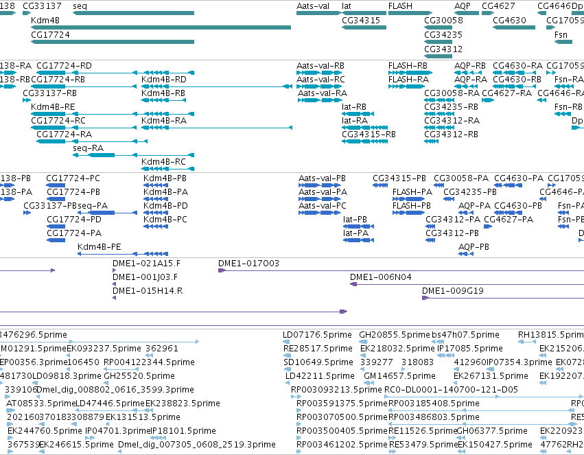
Task: Select EST Dmel_dig_007305_0608_2519.3prime
Action: coord(197,445)
